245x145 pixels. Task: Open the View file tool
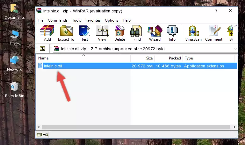[x=102, y=33]
